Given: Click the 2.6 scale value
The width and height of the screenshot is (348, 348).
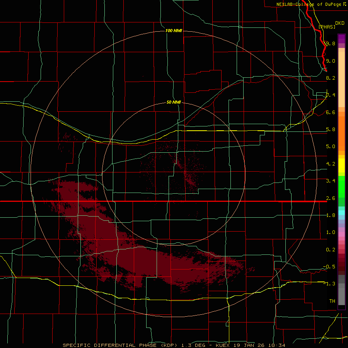Looking at the screenshot, I should (331, 198).
